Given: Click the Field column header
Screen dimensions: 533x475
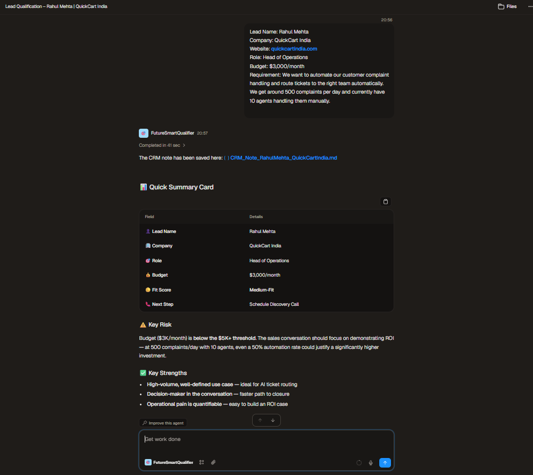Looking at the screenshot, I should 149,216.
